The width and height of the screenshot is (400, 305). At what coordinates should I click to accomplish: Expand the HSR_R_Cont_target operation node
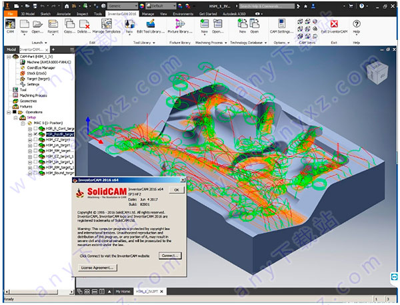pos(30,129)
